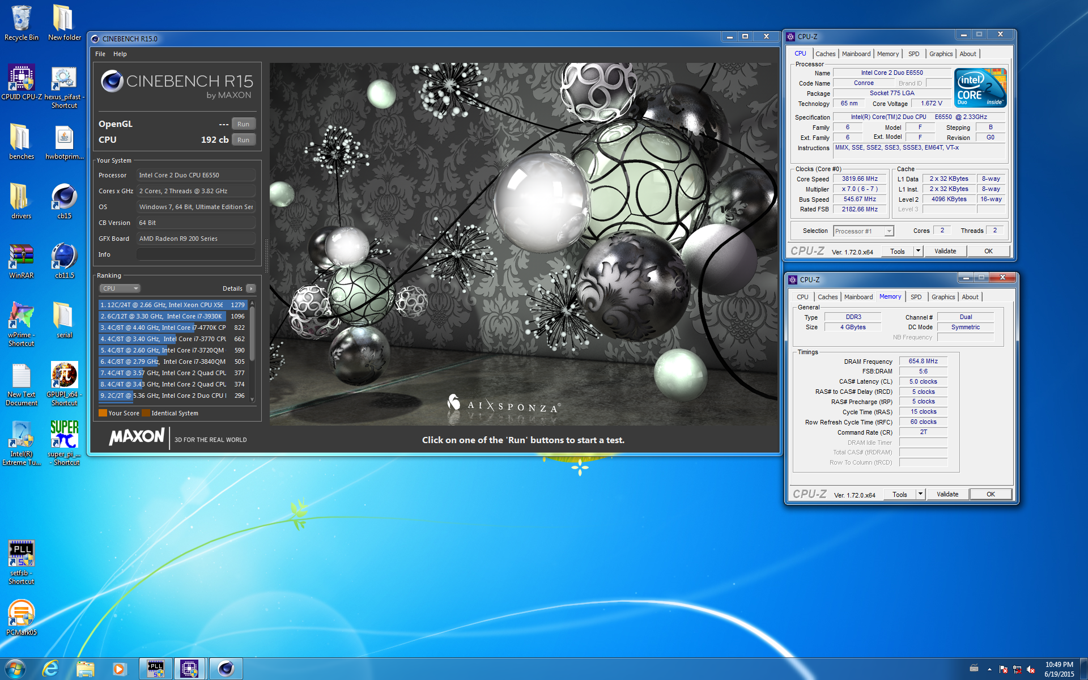
Task: Open the New folder desktop icon
Action: click(x=64, y=23)
